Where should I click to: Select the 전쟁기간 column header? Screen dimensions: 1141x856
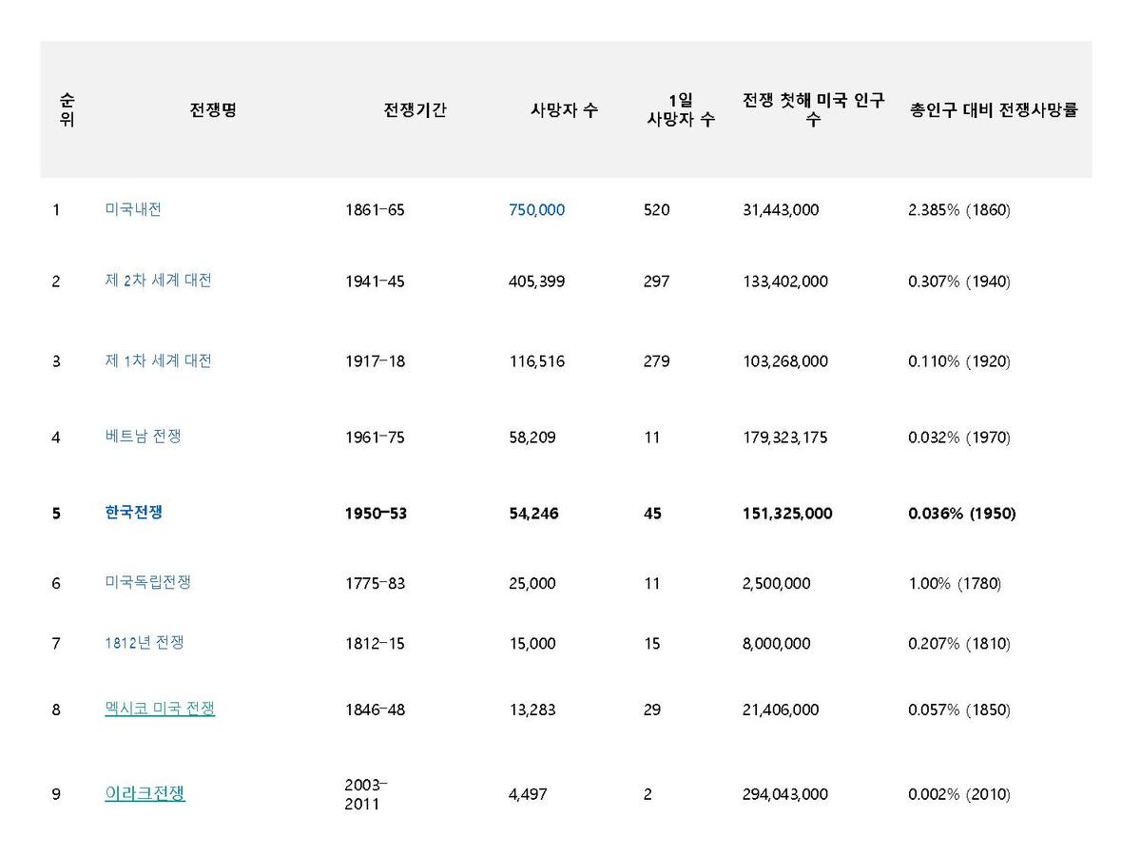coord(415,110)
